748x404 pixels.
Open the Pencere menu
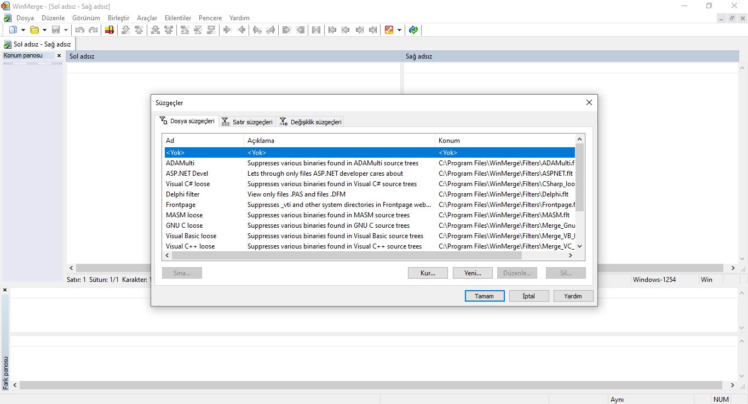pos(210,18)
